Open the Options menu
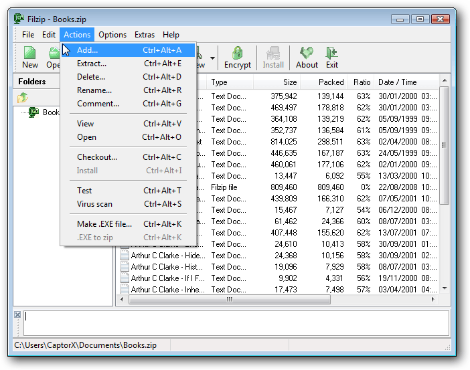 (x=112, y=35)
